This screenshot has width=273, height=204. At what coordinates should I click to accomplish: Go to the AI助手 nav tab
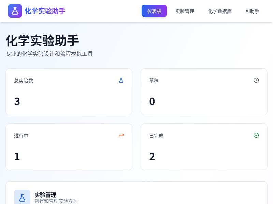252,11
